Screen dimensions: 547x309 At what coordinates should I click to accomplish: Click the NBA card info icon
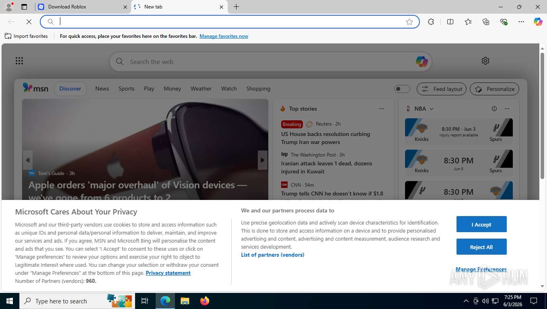coord(494,109)
